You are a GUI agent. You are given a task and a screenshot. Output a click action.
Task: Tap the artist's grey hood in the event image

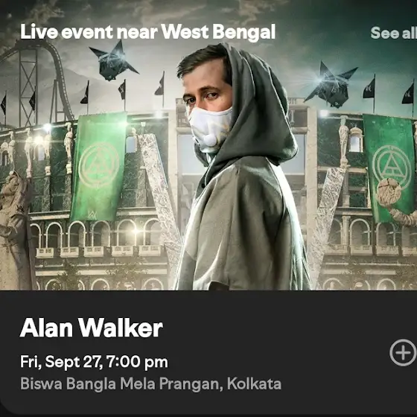pos(255,106)
